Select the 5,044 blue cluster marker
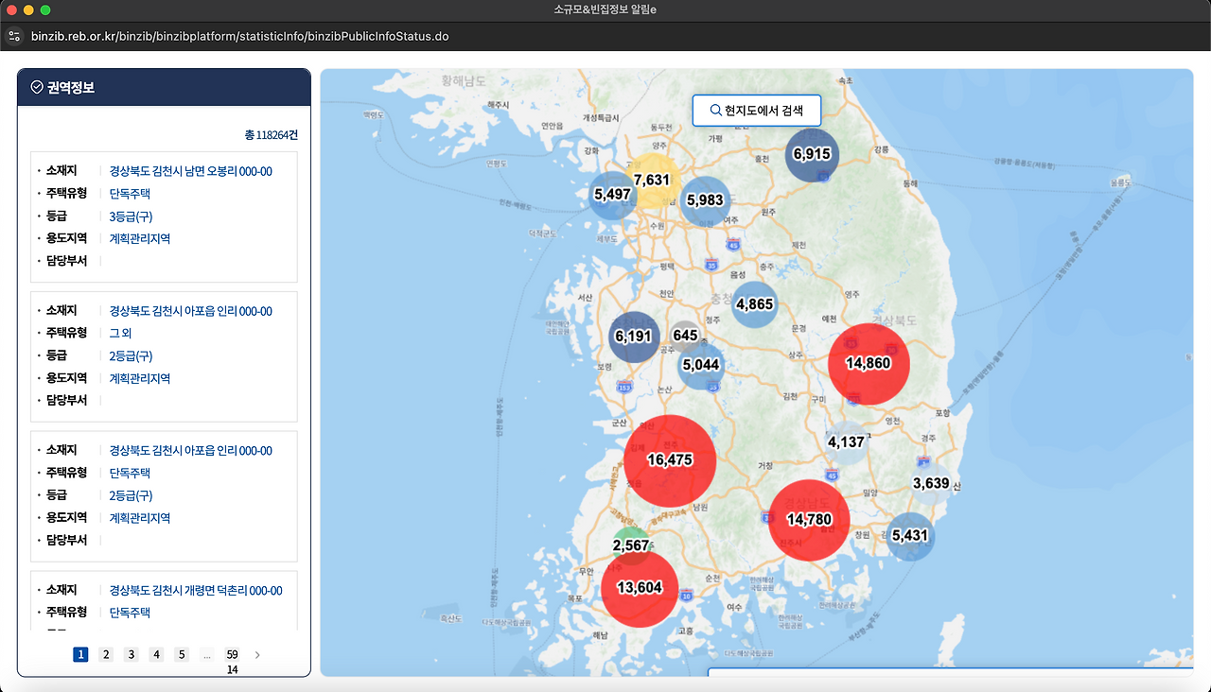This screenshot has width=1211, height=692. click(x=701, y=365)
